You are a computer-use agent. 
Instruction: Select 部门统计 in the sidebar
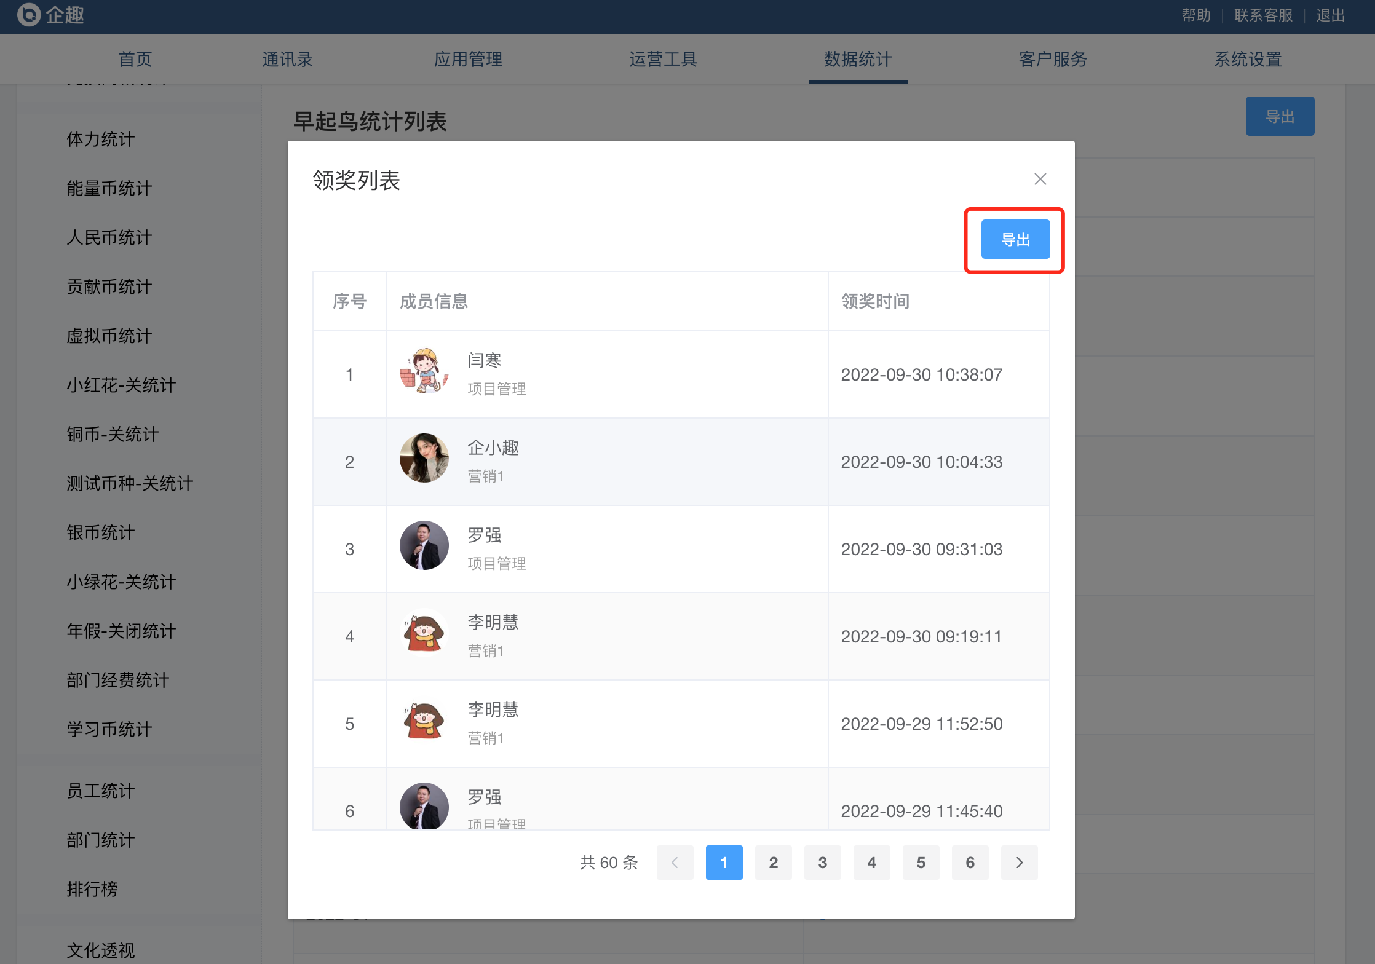pyautogui.click(x=101, y=840)
